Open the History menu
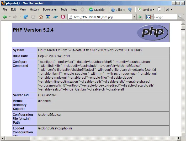 pyautogui.click(x=34, y=10)
